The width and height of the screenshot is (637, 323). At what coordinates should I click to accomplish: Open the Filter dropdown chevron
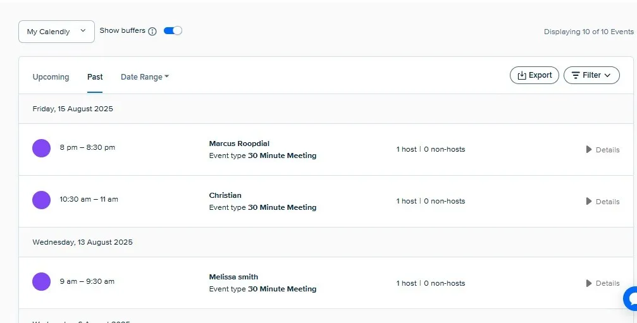tap(608, 75)
